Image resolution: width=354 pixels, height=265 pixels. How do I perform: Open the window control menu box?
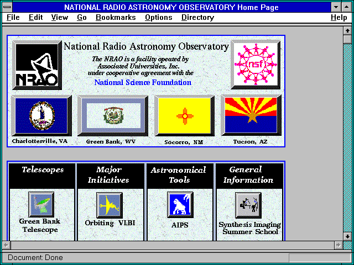tap(7, 7)
